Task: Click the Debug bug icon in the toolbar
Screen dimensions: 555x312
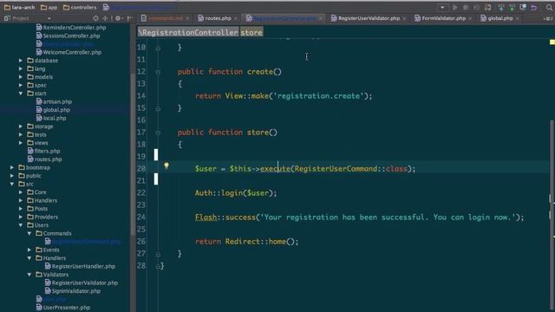Action: [466, 8]
